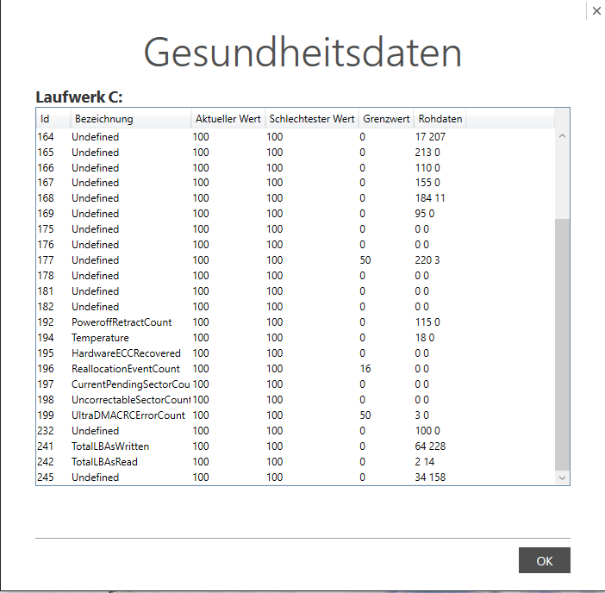Click raw data value 34 158

(x=430, y=478)
